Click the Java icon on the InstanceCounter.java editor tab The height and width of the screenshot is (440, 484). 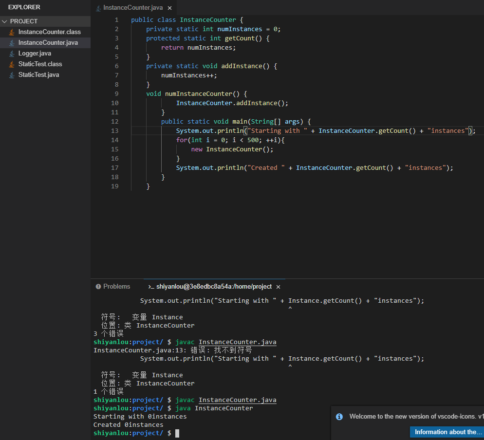[98, 8]
